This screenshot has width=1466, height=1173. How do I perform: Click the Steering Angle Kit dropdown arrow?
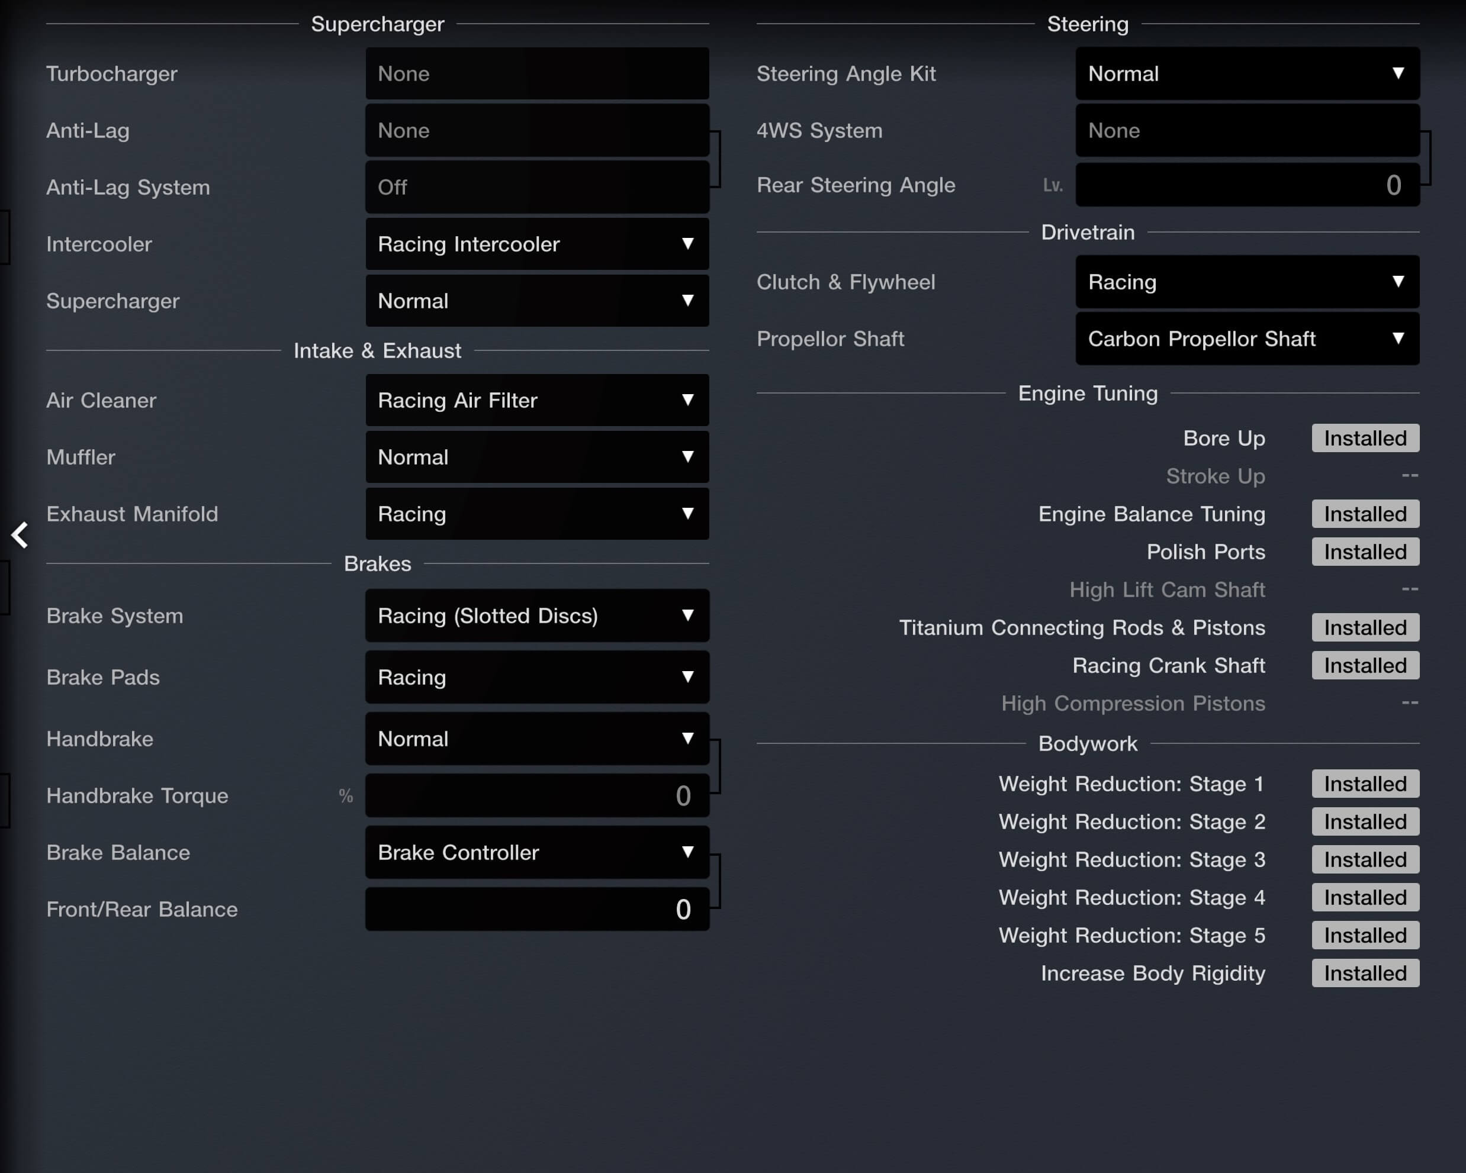point(1397,73)
